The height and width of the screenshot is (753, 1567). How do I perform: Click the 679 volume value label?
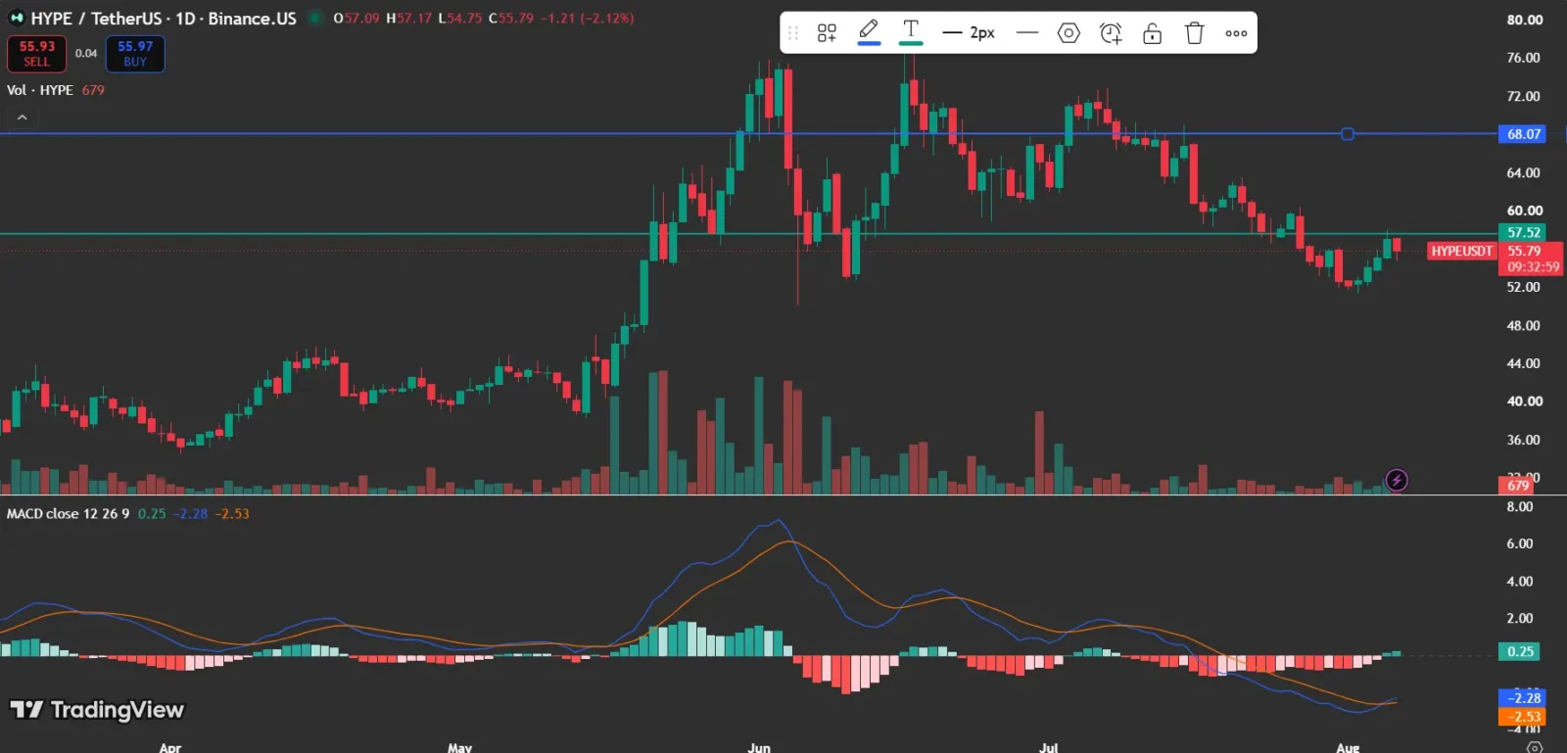pyautogui.click(x=1518, y=486)
